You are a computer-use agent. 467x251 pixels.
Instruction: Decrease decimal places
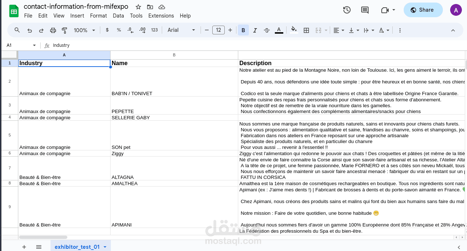(131, 30)
